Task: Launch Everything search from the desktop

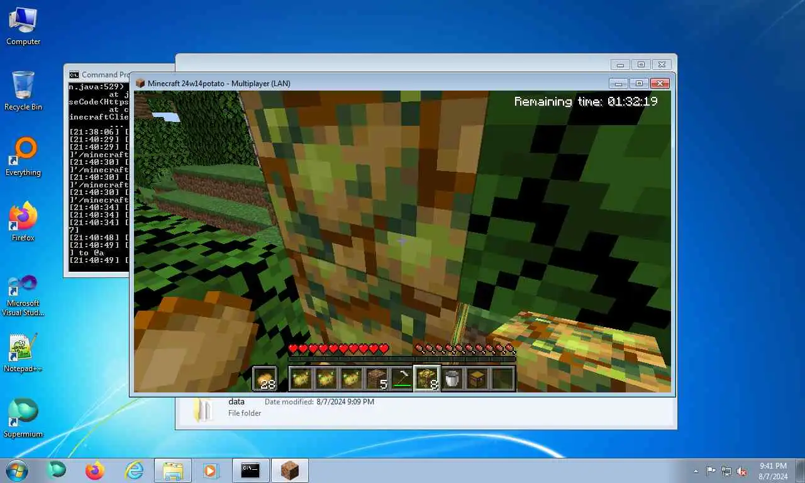Action: click(23, 157)
